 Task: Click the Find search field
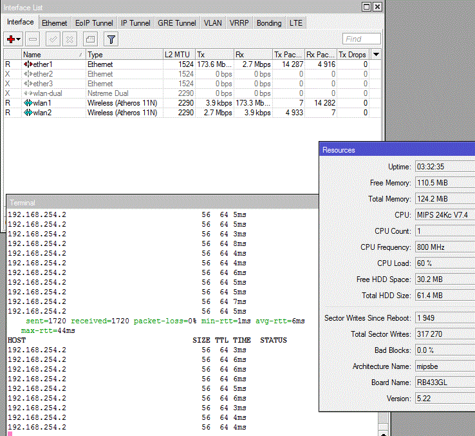pos(362,39)
